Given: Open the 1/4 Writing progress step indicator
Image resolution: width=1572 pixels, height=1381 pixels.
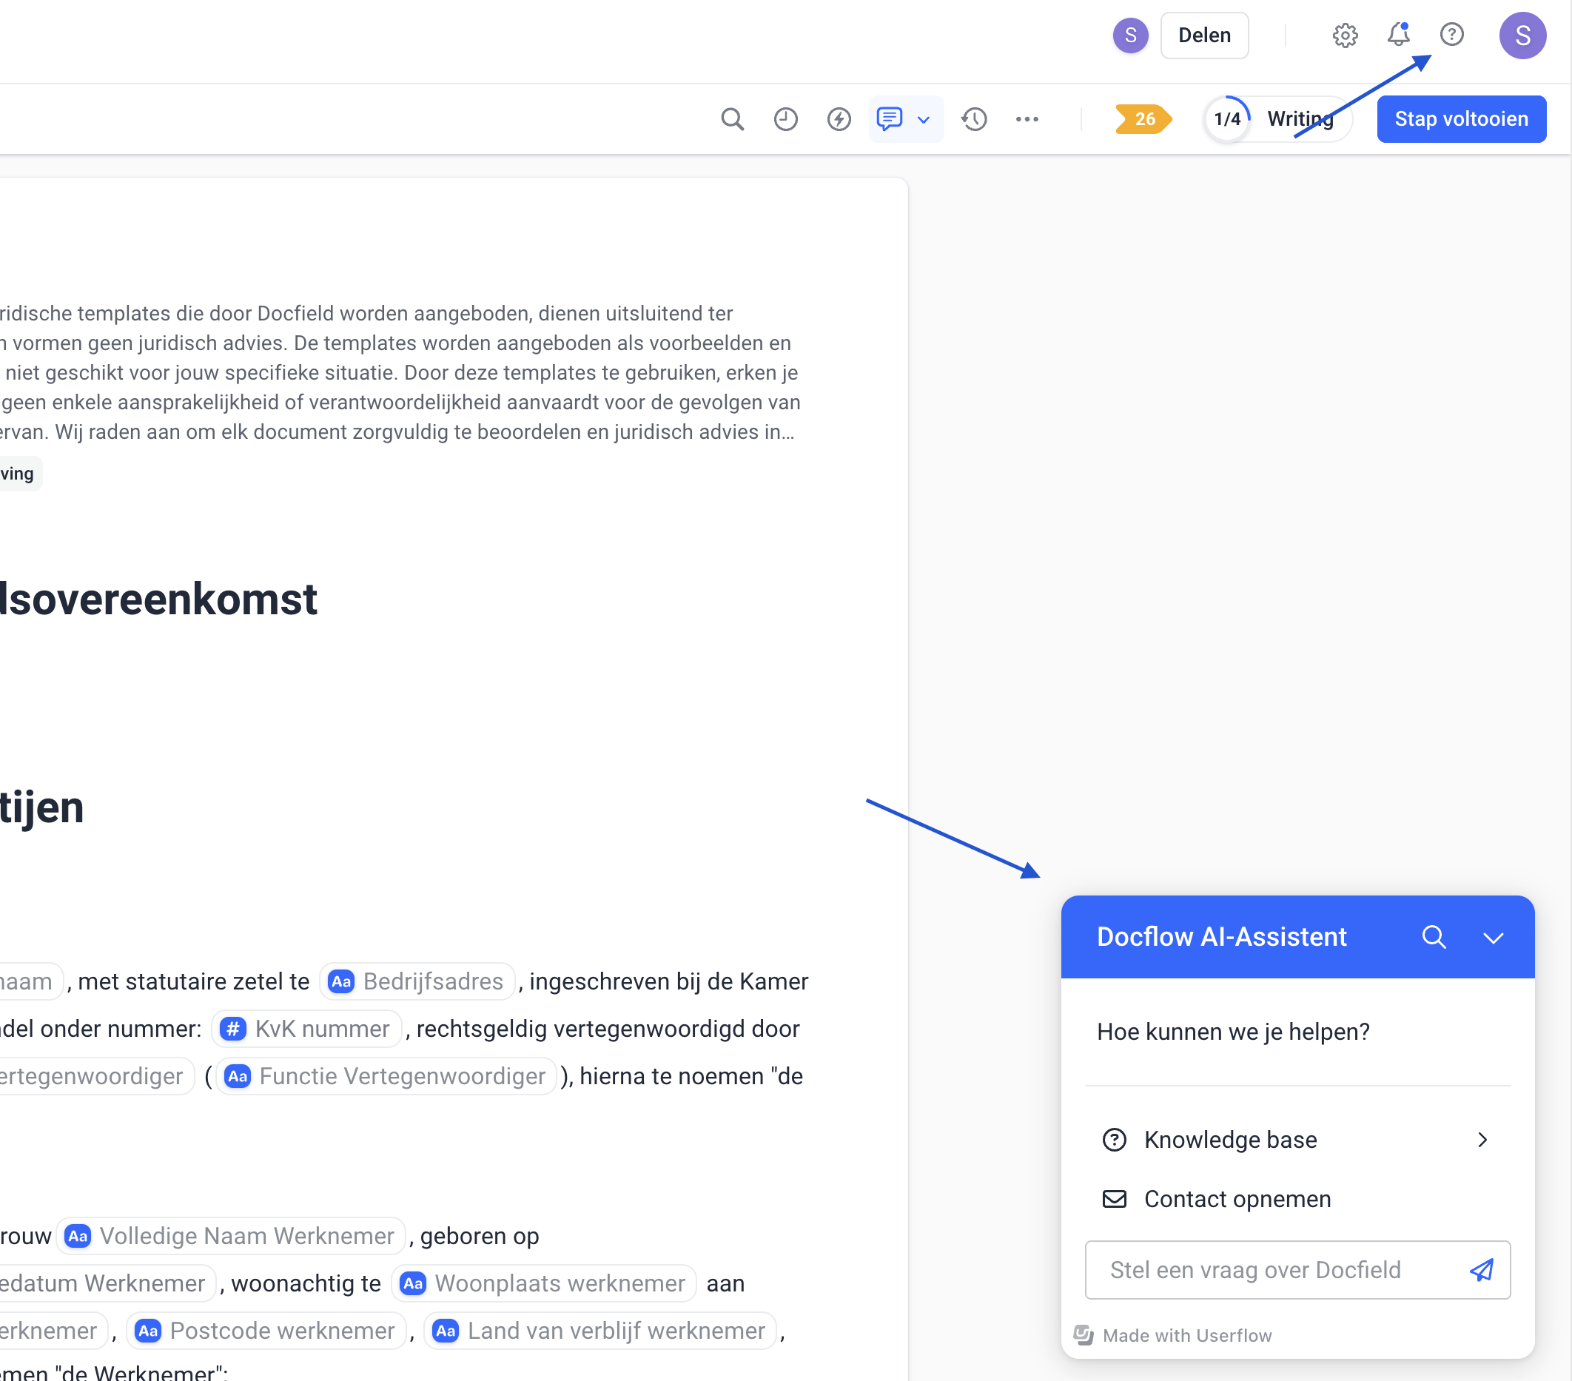Looking at the screenshot, I should 1276,119.
